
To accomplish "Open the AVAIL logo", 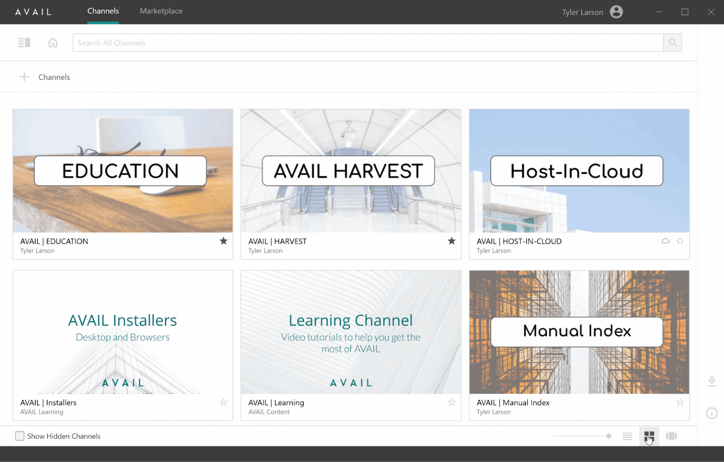I will [33, 12].
